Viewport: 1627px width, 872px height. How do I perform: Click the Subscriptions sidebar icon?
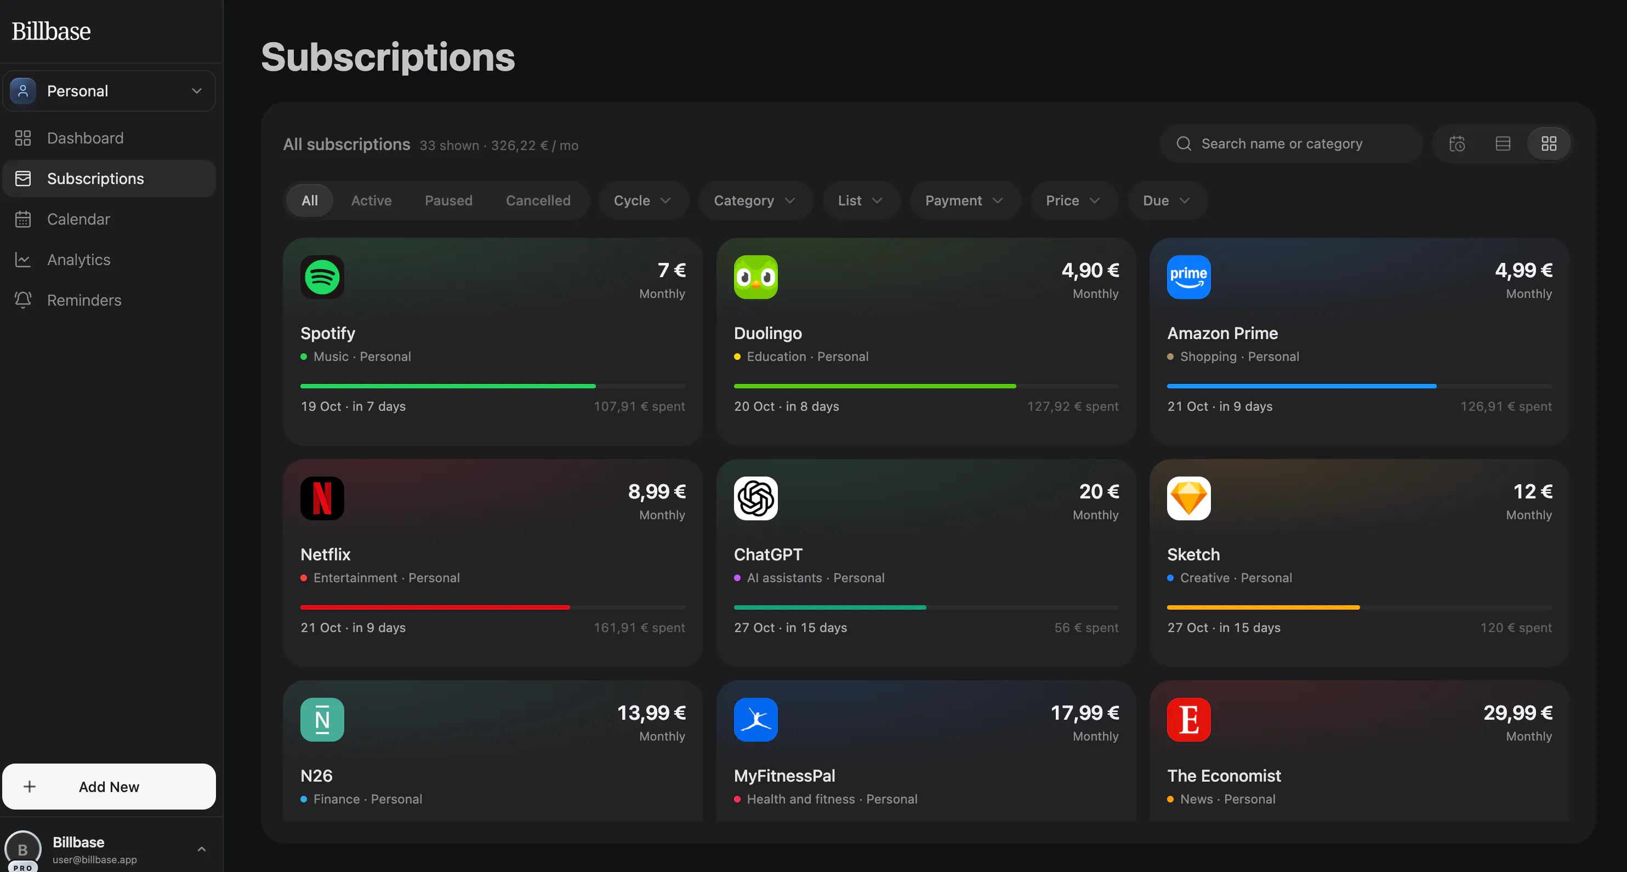(22, 179)
